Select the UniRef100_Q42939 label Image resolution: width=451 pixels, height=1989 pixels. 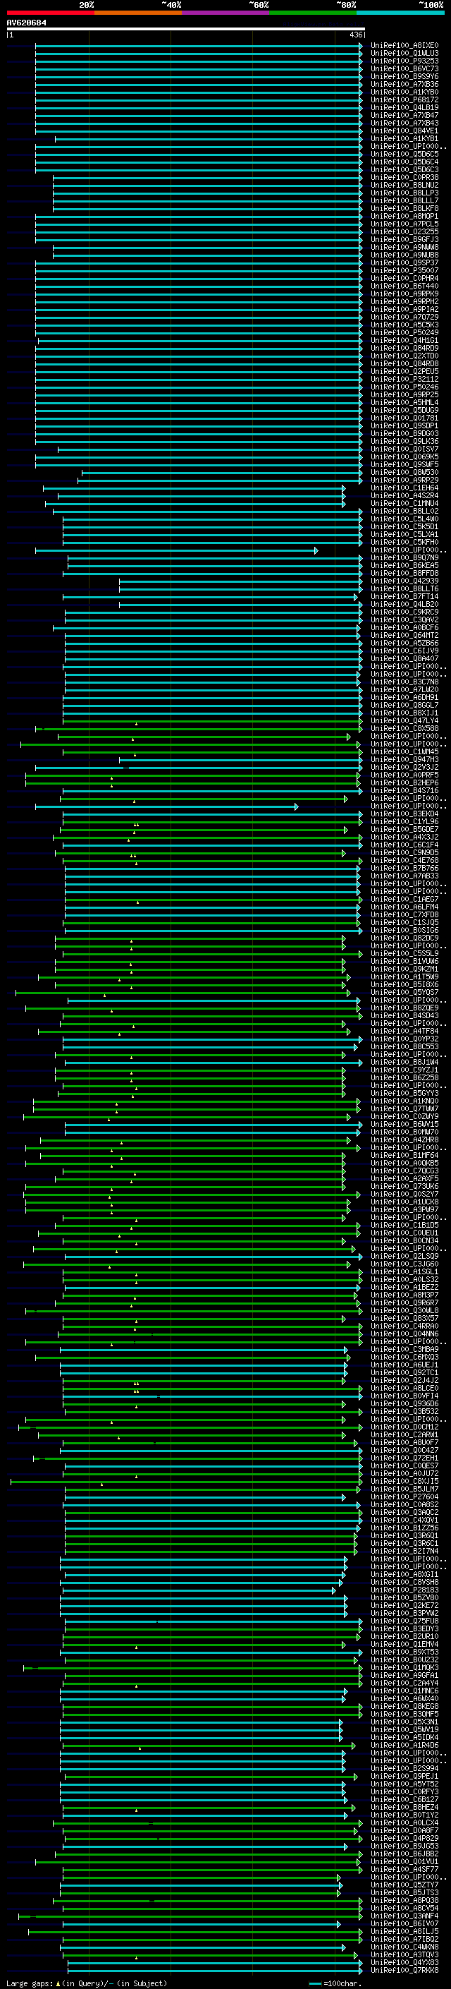[x=404, y=581]
